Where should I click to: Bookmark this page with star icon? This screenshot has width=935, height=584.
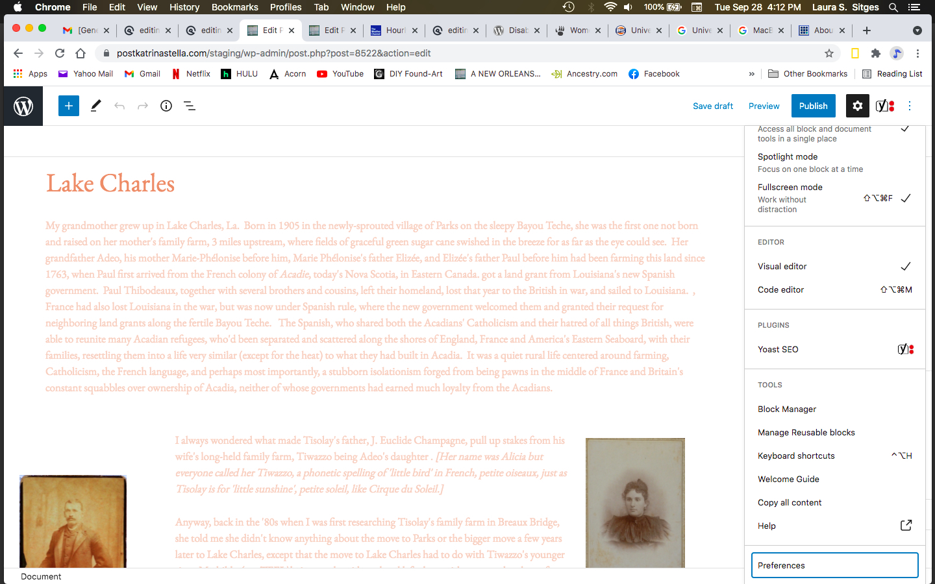829,53
